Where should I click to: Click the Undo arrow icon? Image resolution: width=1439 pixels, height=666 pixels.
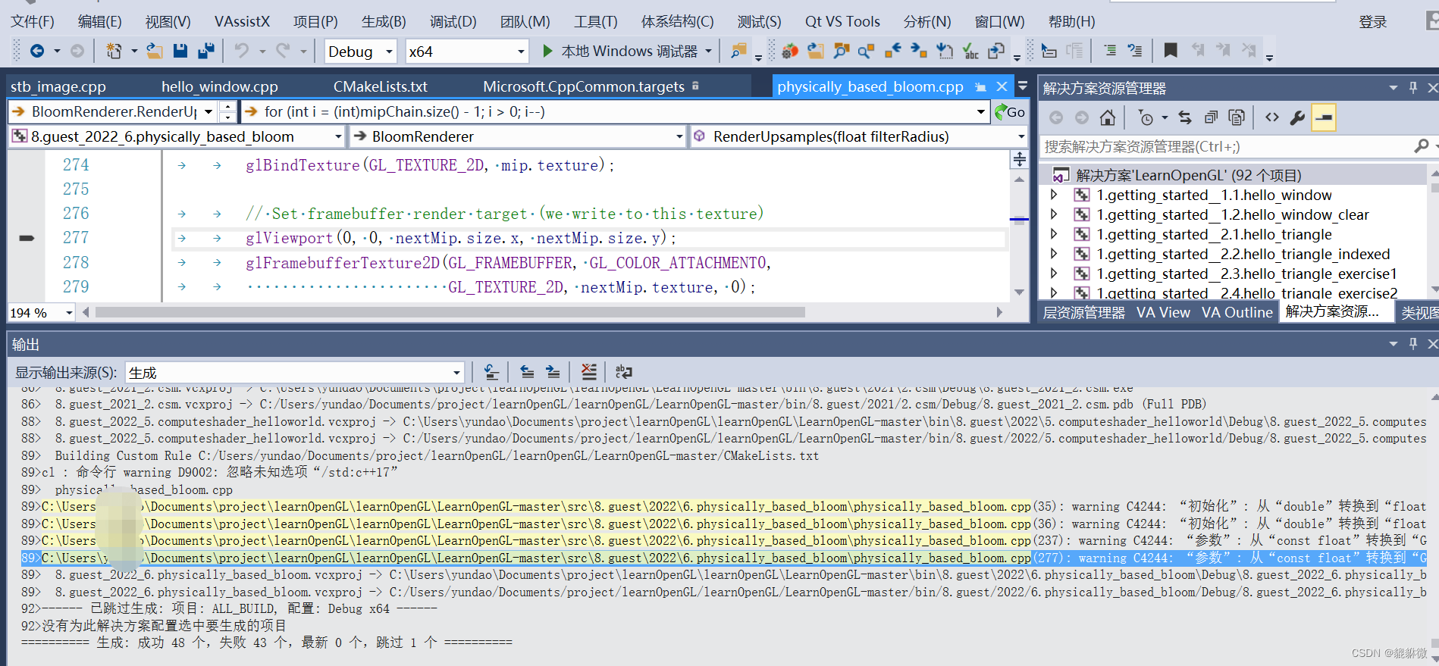coord(241,51)
